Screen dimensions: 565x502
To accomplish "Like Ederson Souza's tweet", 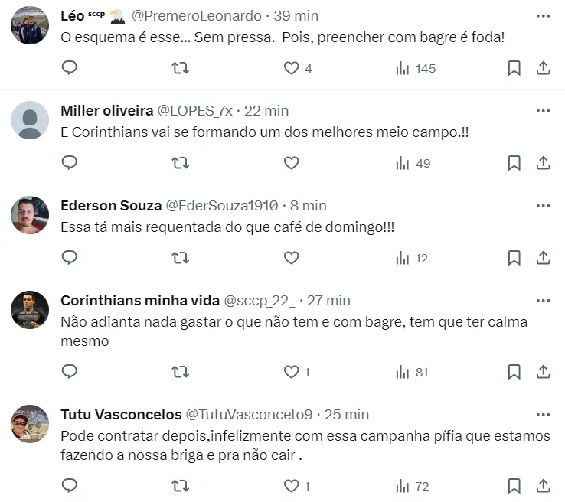I will click(x=291, y=258).
